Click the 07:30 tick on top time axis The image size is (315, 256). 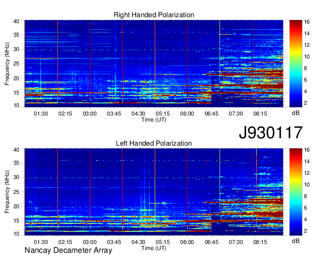pyautogui.click(x=236, y=114)
